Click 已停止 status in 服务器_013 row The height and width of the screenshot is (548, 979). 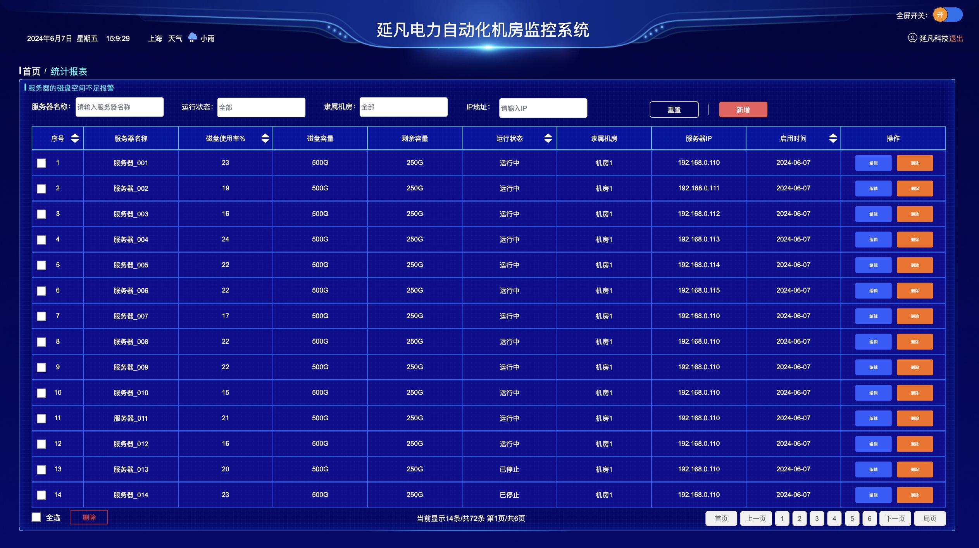pos(509,469)
